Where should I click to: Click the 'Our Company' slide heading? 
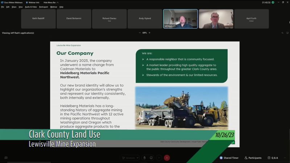tap(75, 53)
